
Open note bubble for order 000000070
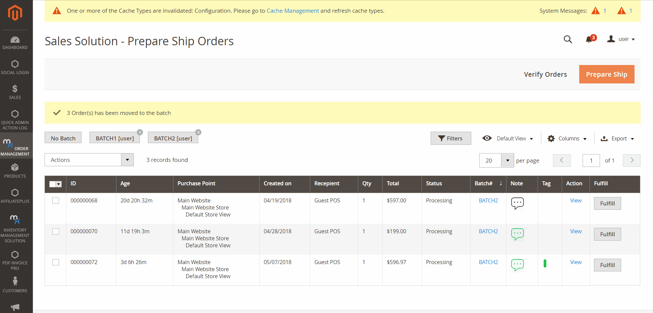pyautogui.click(x=517, y=234)
